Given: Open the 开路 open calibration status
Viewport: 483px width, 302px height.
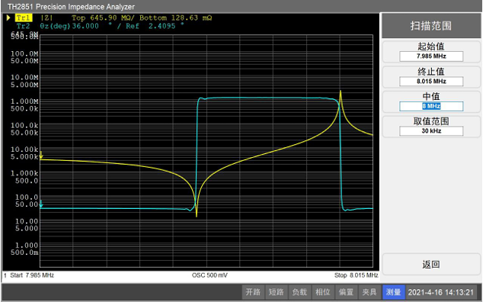Looking at the screenshot, I should click(x=253, y=292).
